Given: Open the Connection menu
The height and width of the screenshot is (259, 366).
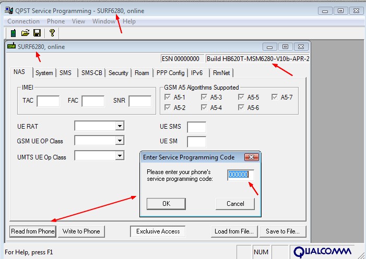Looking at the screenshot, I should pyautogui.click(x=23, y=21).
